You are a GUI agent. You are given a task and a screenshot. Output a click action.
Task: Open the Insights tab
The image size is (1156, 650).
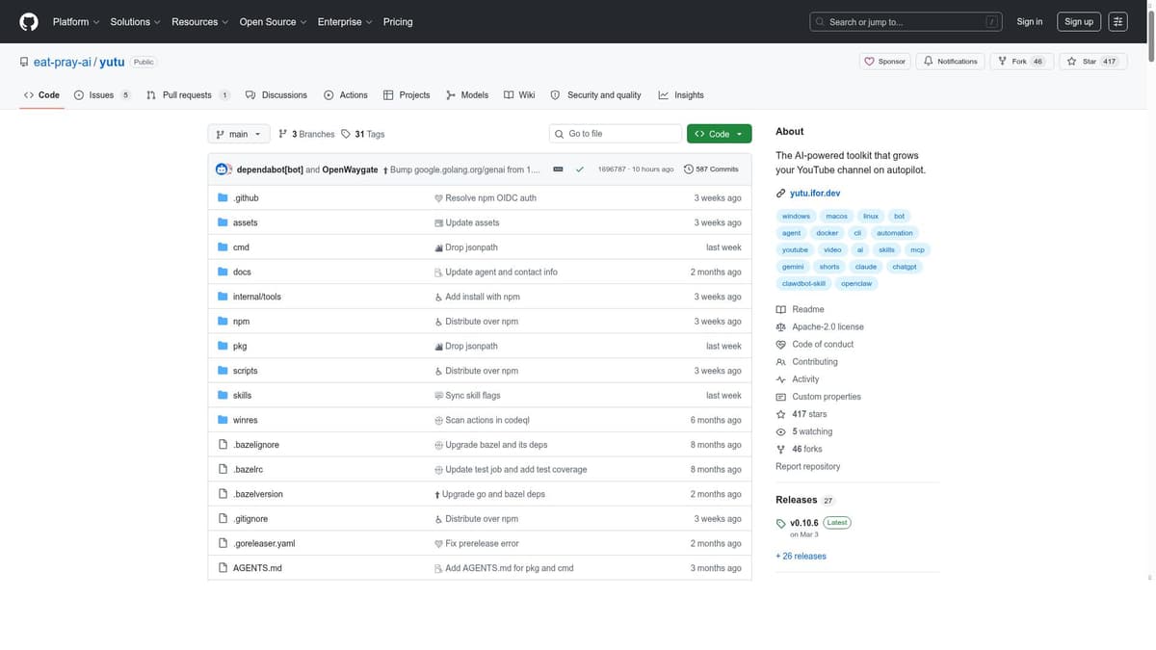[x=681, y=95]
